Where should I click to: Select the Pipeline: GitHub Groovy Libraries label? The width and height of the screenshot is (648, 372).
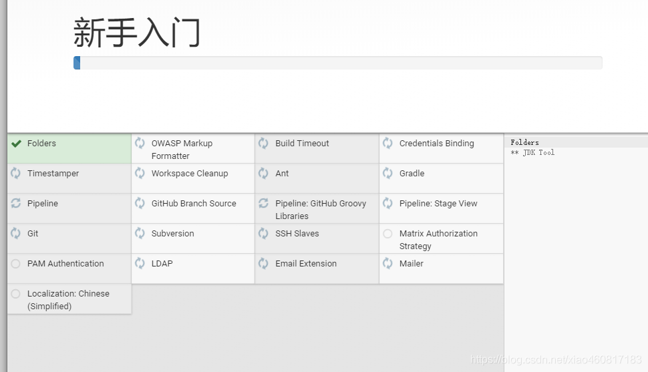point(321,210)
